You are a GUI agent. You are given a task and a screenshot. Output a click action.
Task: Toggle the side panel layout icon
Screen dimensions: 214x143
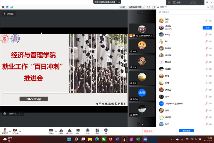tap(154, 7)
